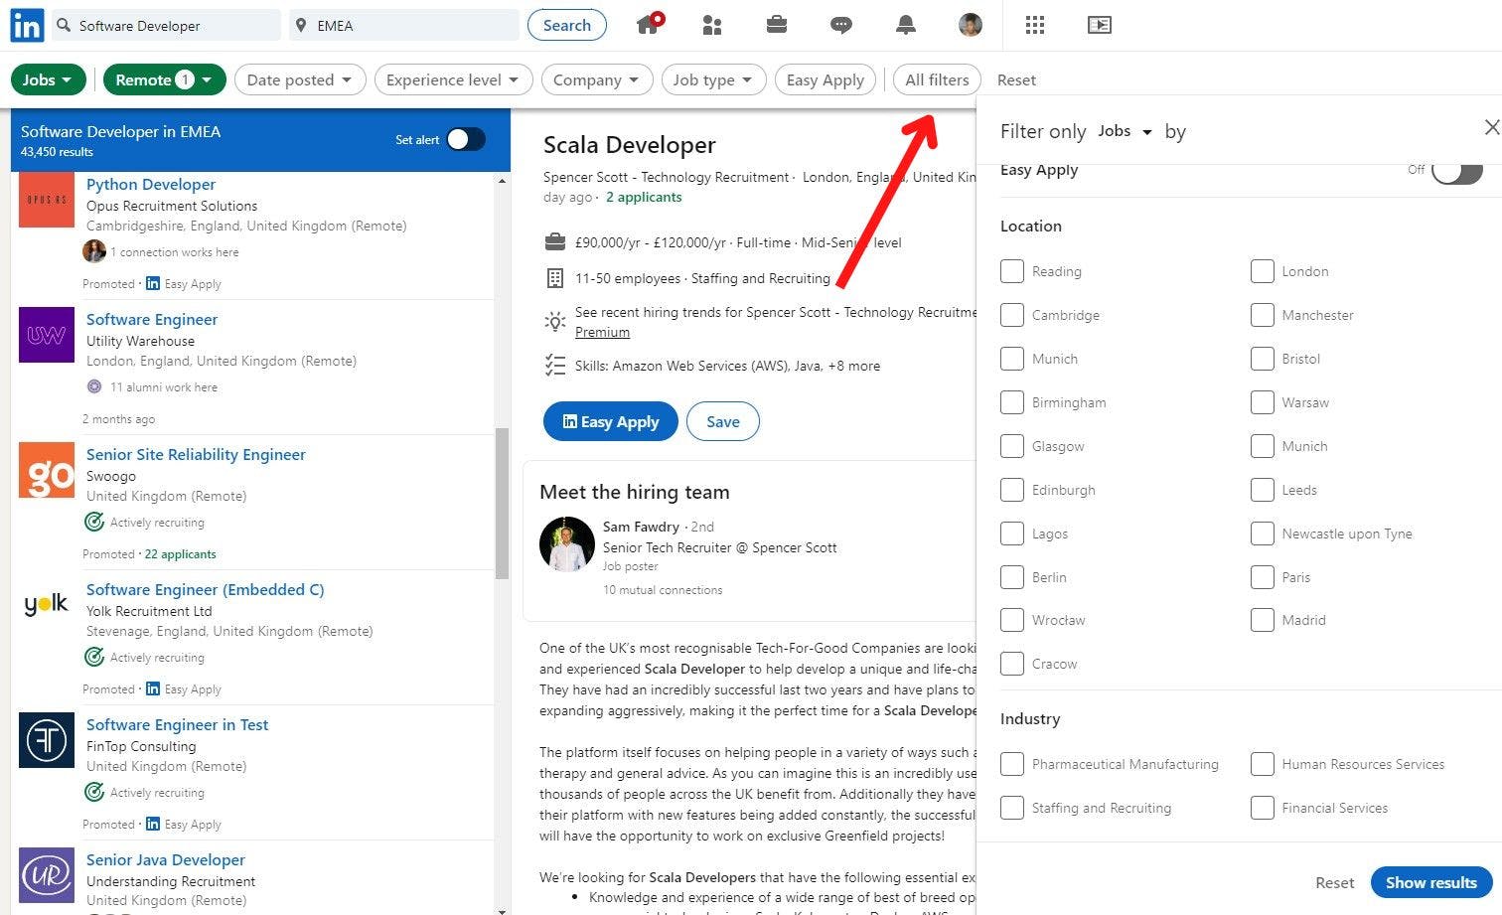Open Jobs briefcase icon in navbar

click(777, 25)
